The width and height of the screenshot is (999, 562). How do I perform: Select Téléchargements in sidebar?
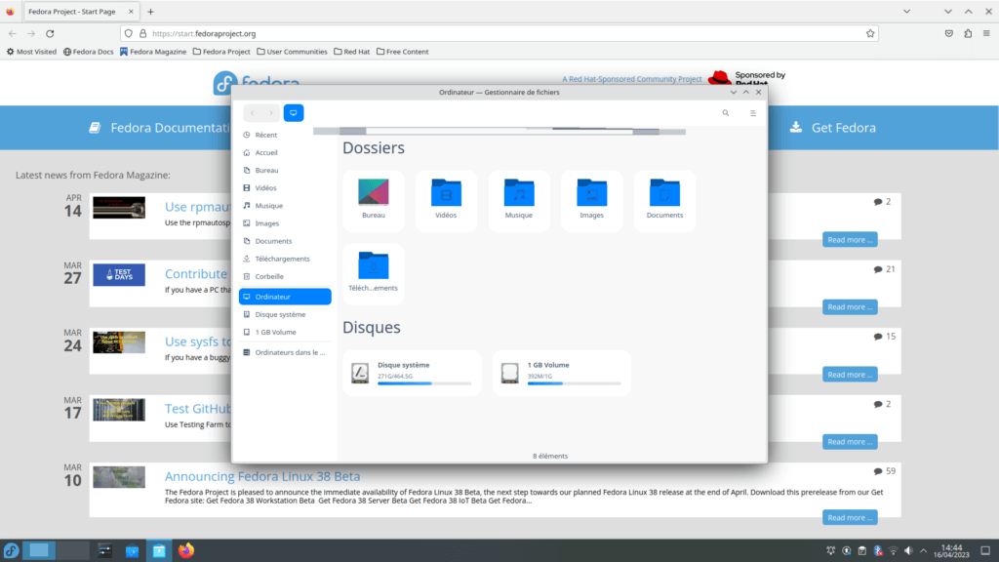[x=285, y=259]
